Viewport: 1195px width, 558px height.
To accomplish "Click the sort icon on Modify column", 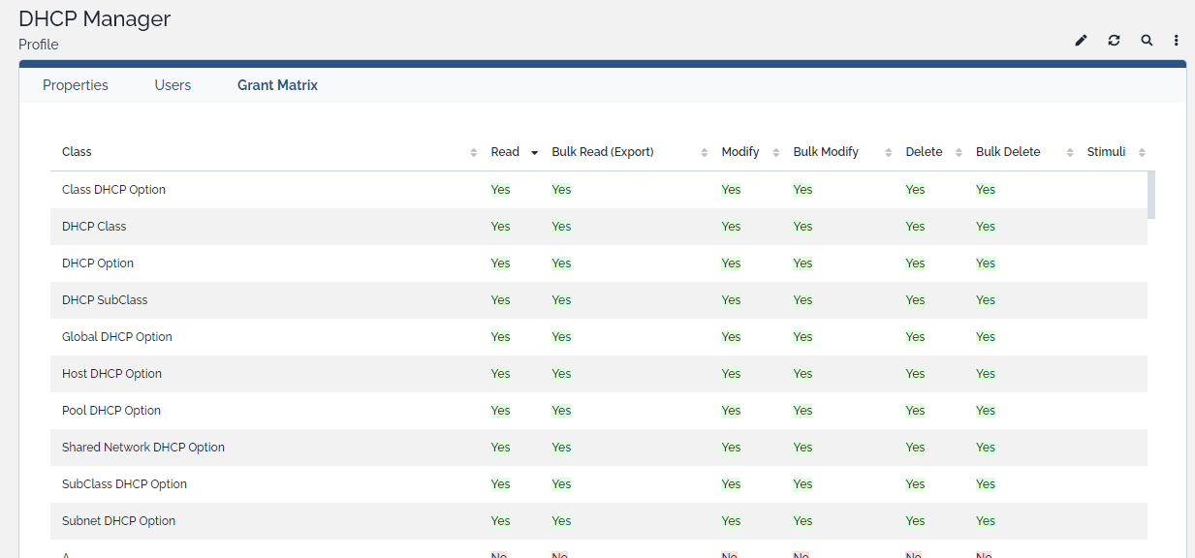I will (x=776, y=153).
